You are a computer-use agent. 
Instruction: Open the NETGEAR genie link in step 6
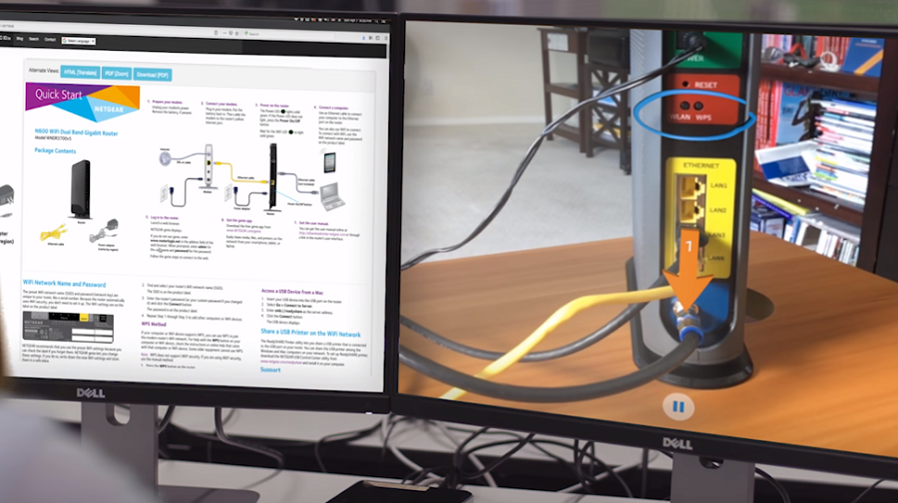(x=243, y=231)
